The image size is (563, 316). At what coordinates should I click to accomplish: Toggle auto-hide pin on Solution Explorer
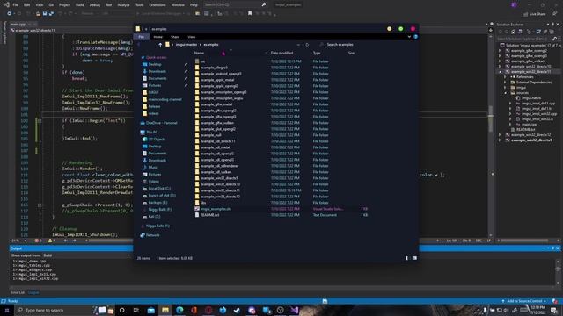[x=553, y=25]
